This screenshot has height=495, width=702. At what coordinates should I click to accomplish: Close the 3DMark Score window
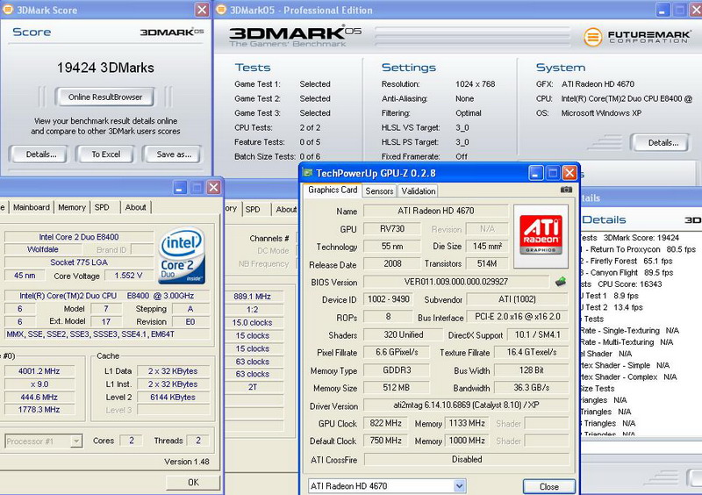point(202,10)
